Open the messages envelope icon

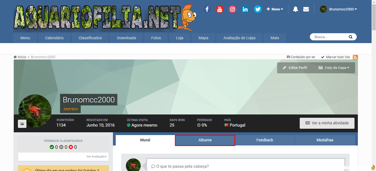click(x=306, y=9)
